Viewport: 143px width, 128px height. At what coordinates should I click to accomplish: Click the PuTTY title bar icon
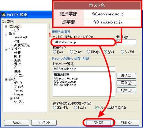[4, 15]
